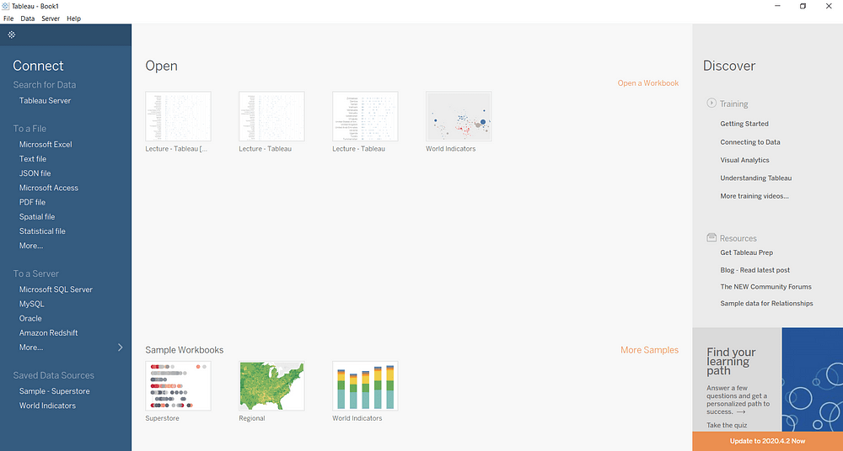Choose Tableau Server under Search for Data

point(45,101)
